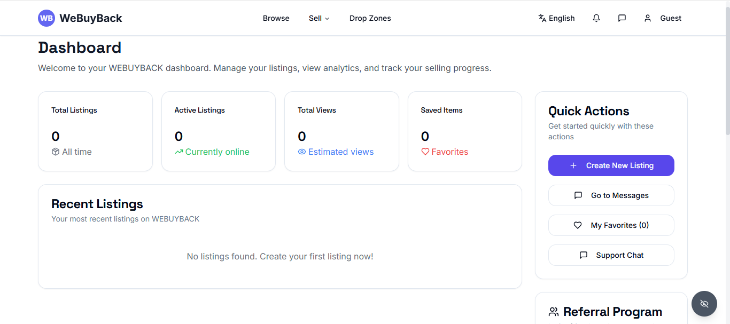This screenshot has width=730, height=324.
Task: Click the chat icon in Go to Messages
Action: (x=578, y=195)
